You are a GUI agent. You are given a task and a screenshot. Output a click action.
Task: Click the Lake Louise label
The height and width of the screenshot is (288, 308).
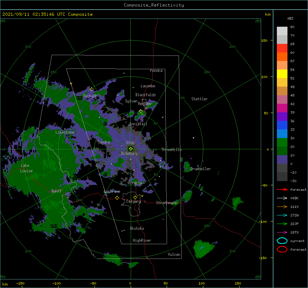click(x=26, y=168)
